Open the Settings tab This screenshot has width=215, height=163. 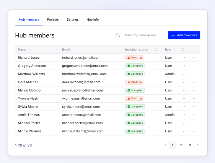pos(73,19)
